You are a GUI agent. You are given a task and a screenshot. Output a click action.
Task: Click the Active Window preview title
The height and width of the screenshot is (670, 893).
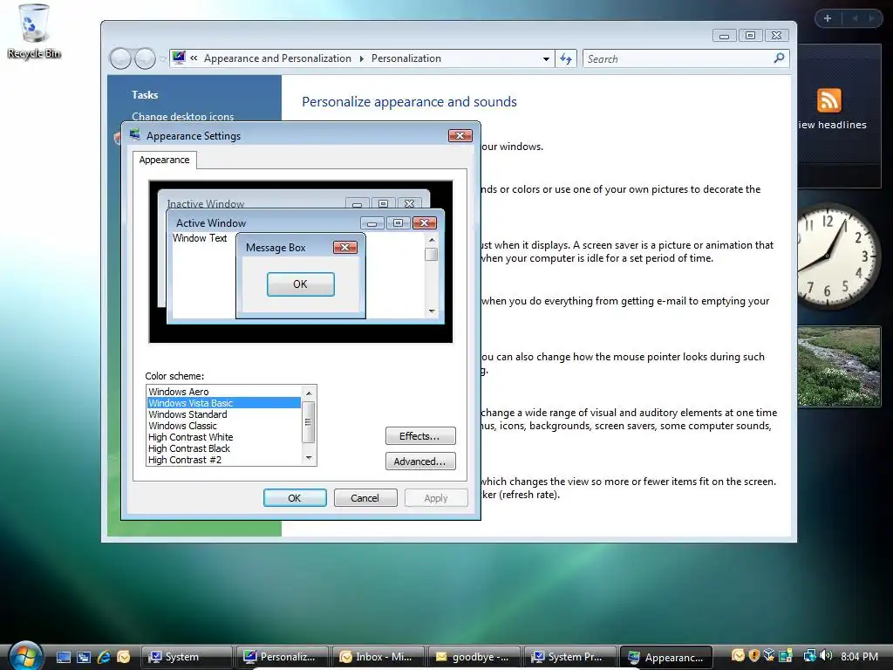211,222
